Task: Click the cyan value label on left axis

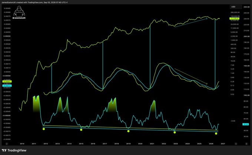Action: coord(7,86)
